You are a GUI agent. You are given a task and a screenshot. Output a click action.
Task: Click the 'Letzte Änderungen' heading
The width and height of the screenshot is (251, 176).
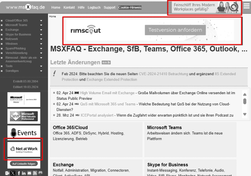click(75, 62)
